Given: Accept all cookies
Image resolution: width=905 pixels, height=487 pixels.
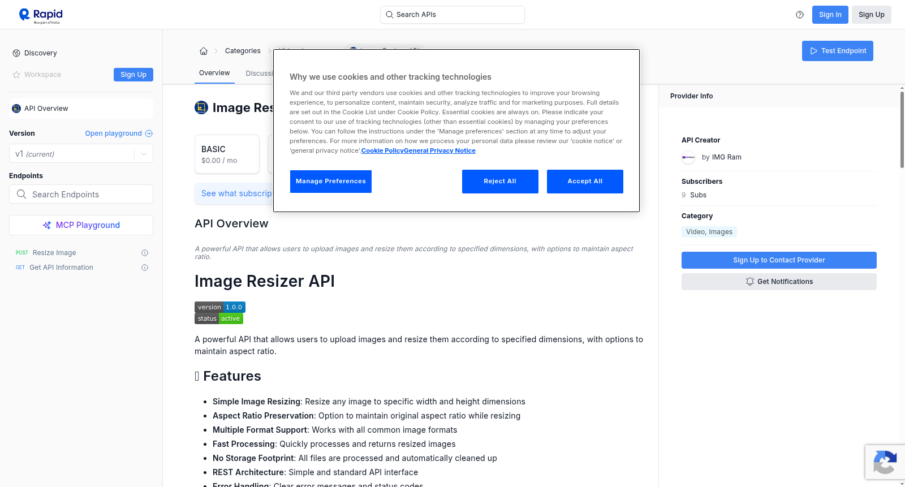Looking at the screenshot, I should coord(585,182).
